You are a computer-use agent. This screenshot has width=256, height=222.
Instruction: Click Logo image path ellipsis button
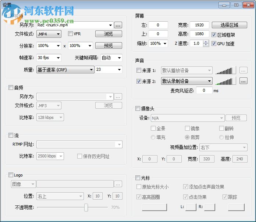pos(118,184)
